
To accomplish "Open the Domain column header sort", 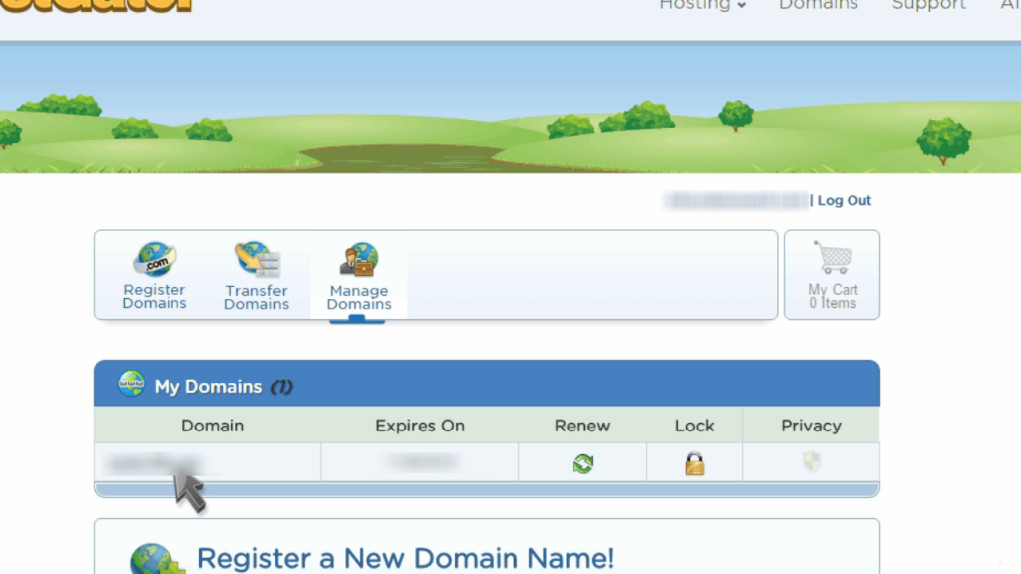I will (x=212, y=426).
